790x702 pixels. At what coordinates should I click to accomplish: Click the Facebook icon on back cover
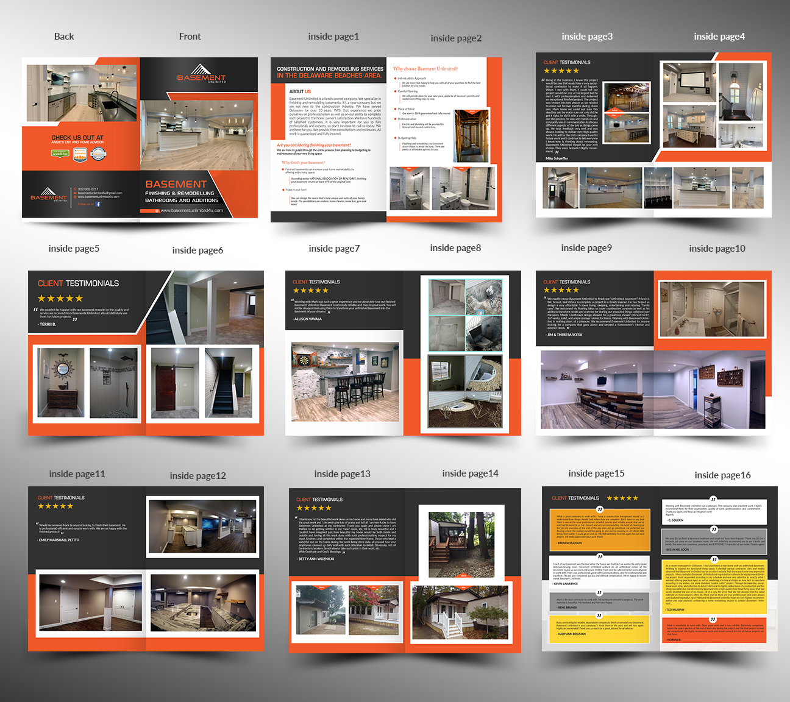(98, 204)
